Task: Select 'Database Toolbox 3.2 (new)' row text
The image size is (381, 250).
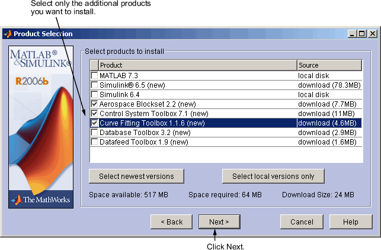Action: click(x=145, y=133)
